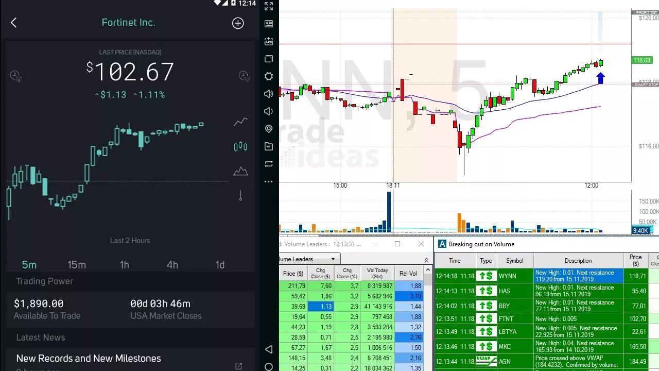The width and height of the screenshot is (659, 371).
Task: Maximize the Volume Leaders window
Action: pos(397,244)
